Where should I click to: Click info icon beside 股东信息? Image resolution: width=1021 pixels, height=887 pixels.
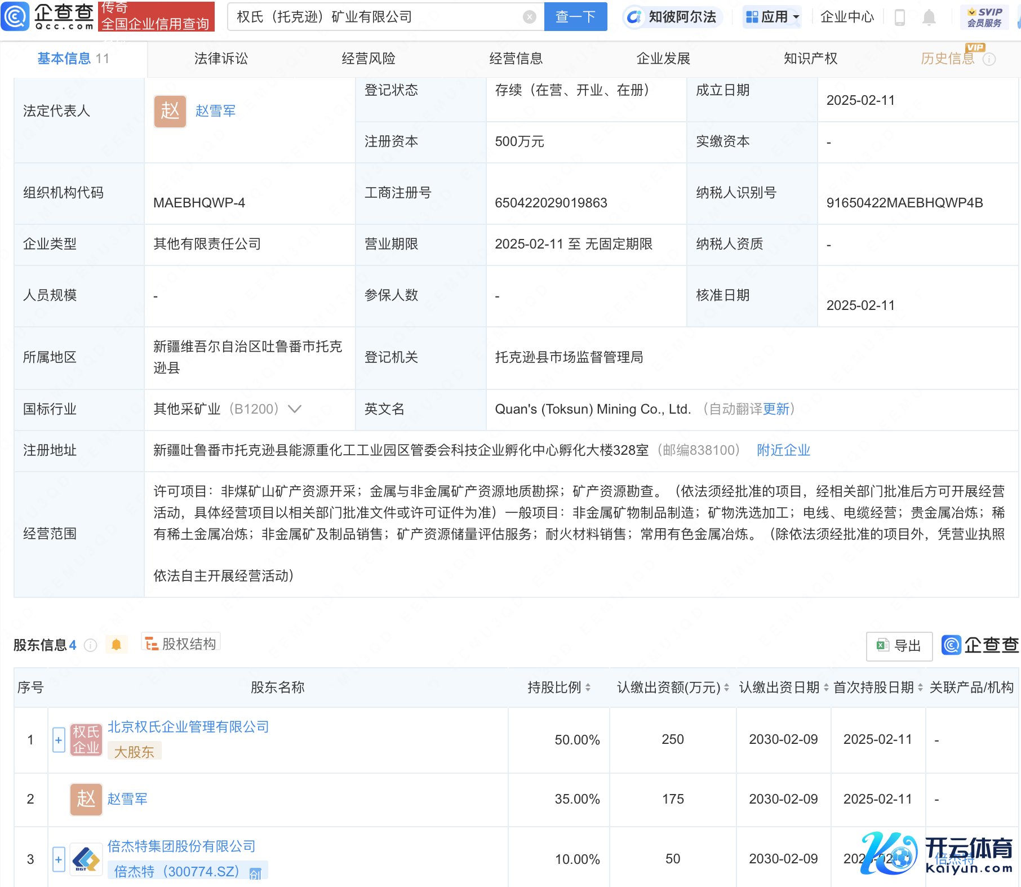point(91,645)
